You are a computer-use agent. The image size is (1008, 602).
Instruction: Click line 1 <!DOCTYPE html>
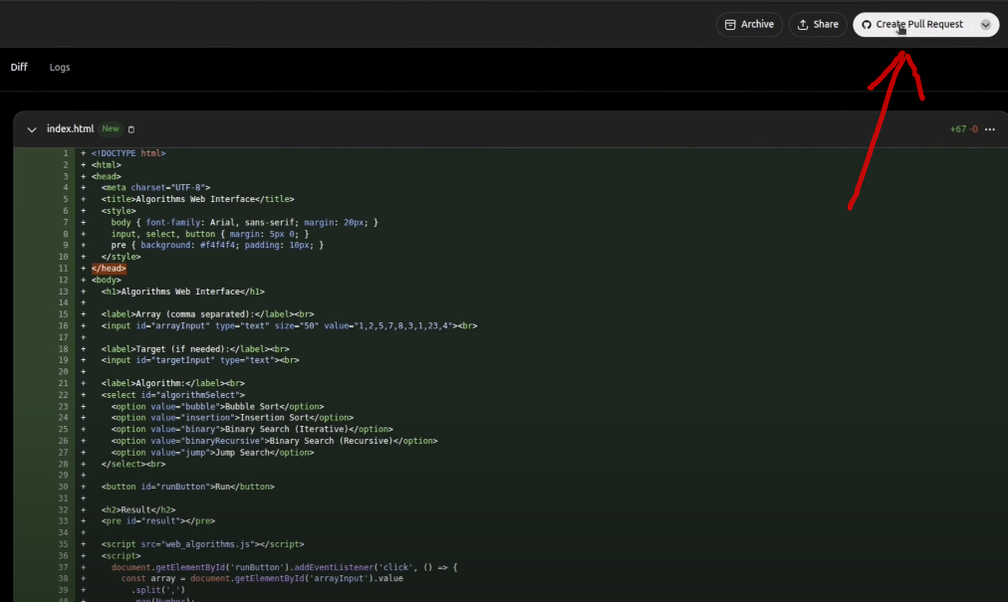coord(128,153)
